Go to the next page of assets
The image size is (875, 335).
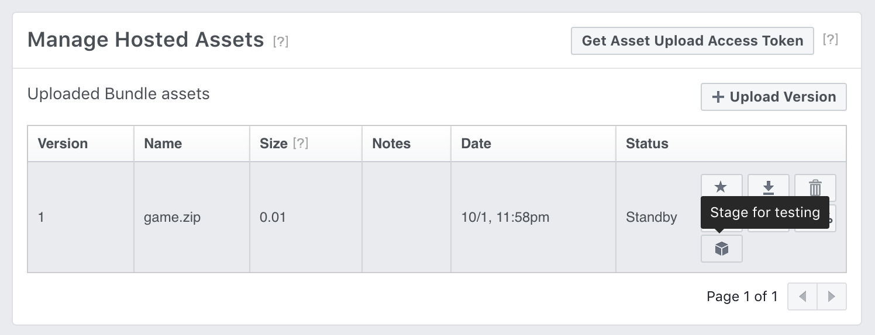(x=832, y=296)
